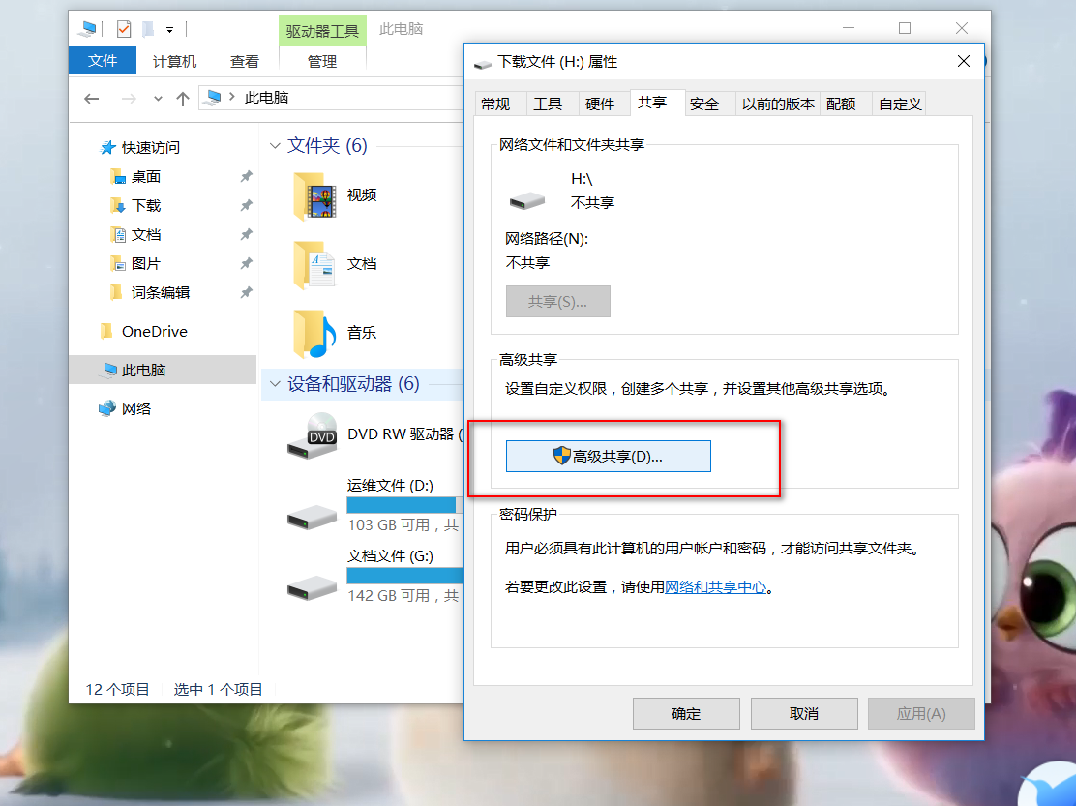Collapse the 文件夹 (6) group
The height and width of the screenshot is (806, 1076).
coord(275,145)
